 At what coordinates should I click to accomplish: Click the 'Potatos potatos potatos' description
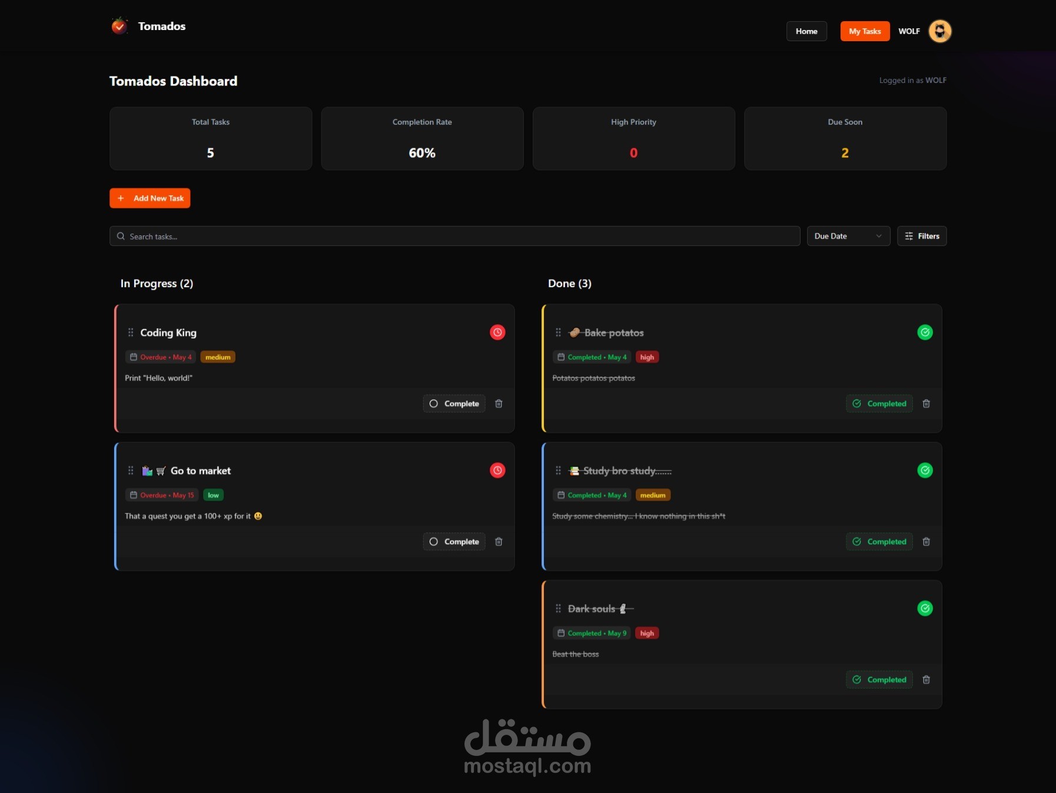click(594, 378)
